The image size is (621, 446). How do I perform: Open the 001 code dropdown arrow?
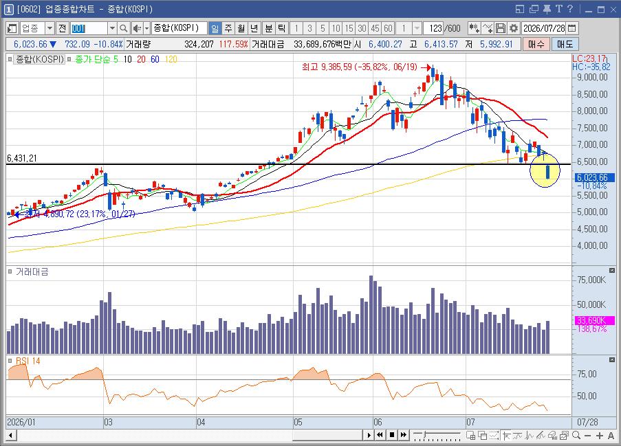pos(112,28)
